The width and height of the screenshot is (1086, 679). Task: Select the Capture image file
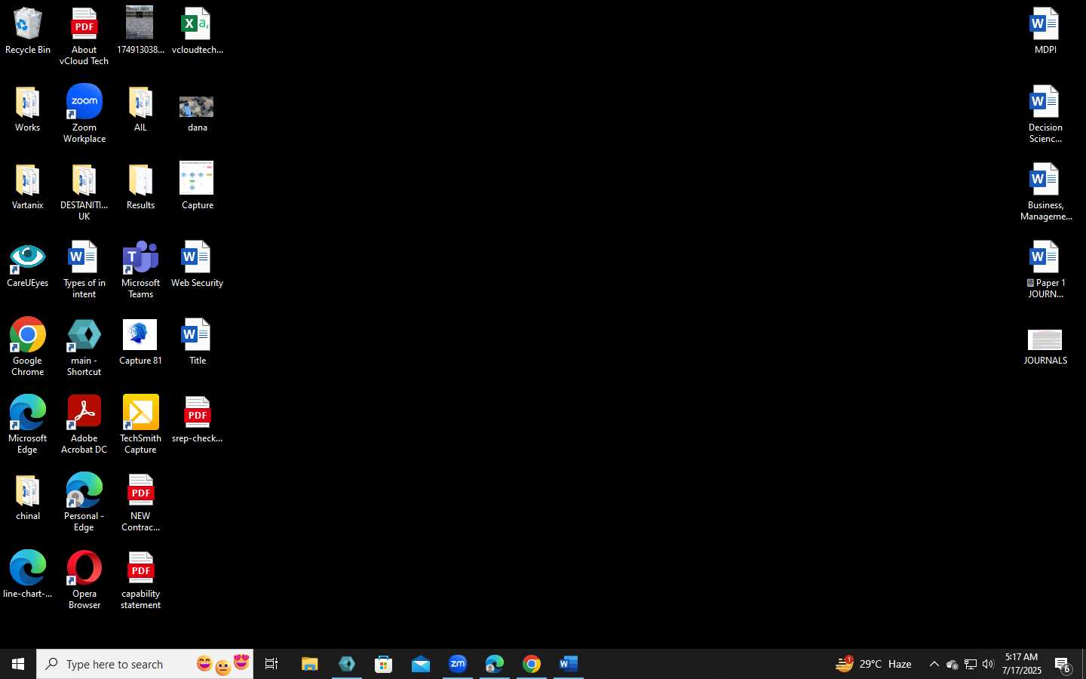pyautogui.click(x=197, y=186)
